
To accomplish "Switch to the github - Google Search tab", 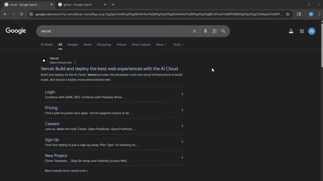I will (82, 5).
